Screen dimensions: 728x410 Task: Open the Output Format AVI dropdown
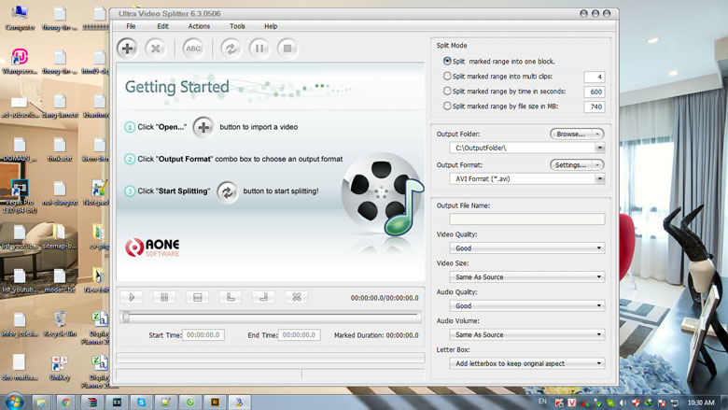[x=600, y=178]
